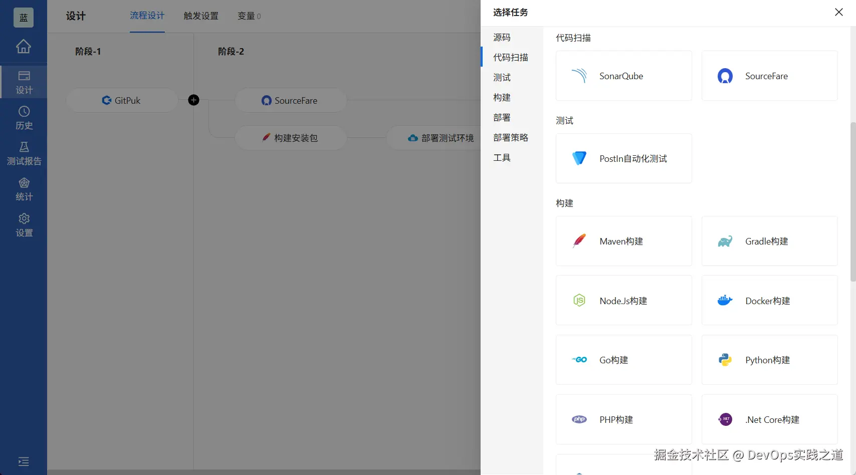Switch to 触发设置 tab

201,16
